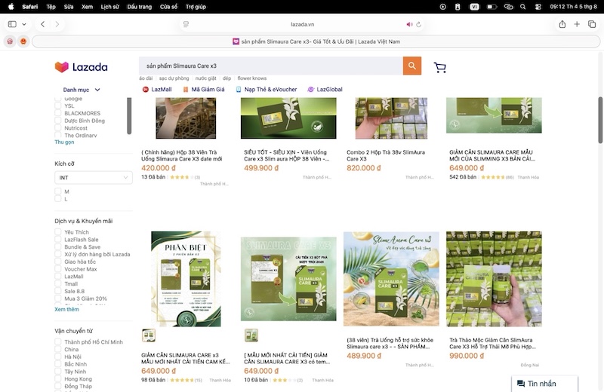Viewport: 604px width, 392px height.
Task: Open the Cửa sổ menu
Action: (168, 7)
